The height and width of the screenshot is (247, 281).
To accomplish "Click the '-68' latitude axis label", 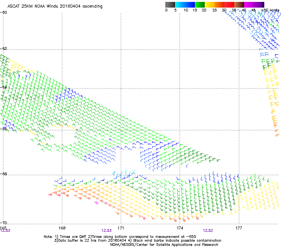I will [3, 174].
